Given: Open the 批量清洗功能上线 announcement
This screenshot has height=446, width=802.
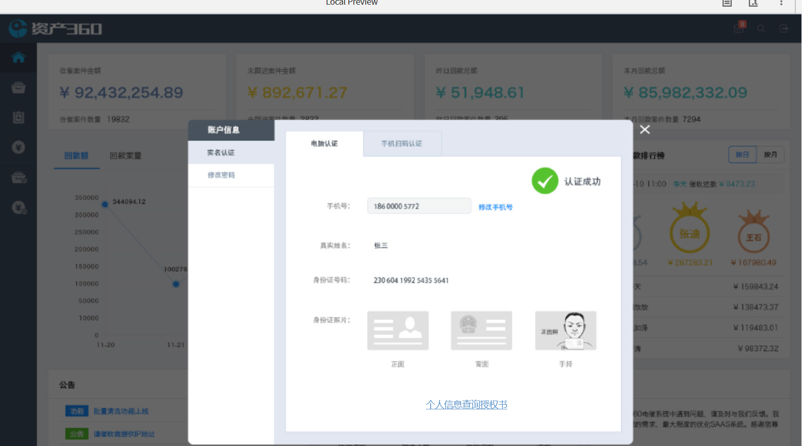Looking at the screenshot, I should point(121,411).
